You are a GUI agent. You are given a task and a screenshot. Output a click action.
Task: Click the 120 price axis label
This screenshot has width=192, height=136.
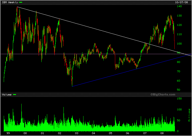click(179, 25)
